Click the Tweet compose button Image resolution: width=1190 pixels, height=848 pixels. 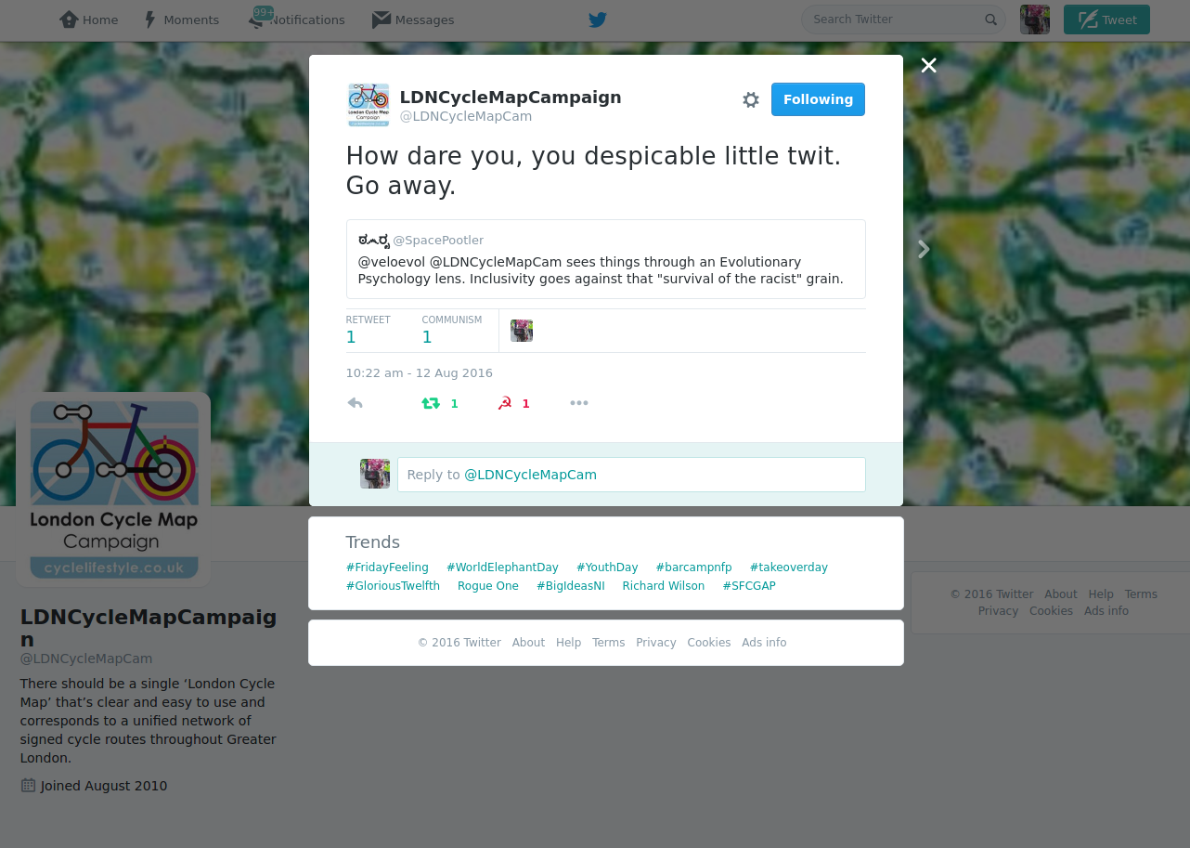click(1106, 20)
